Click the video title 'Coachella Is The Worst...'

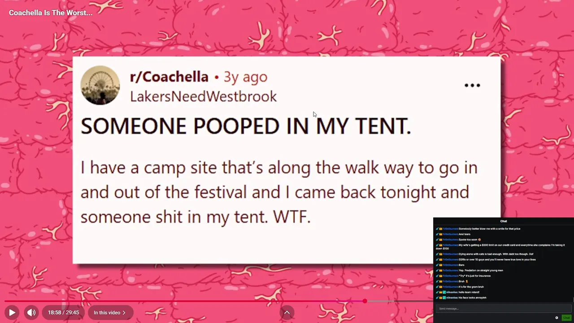pos(51,13)
